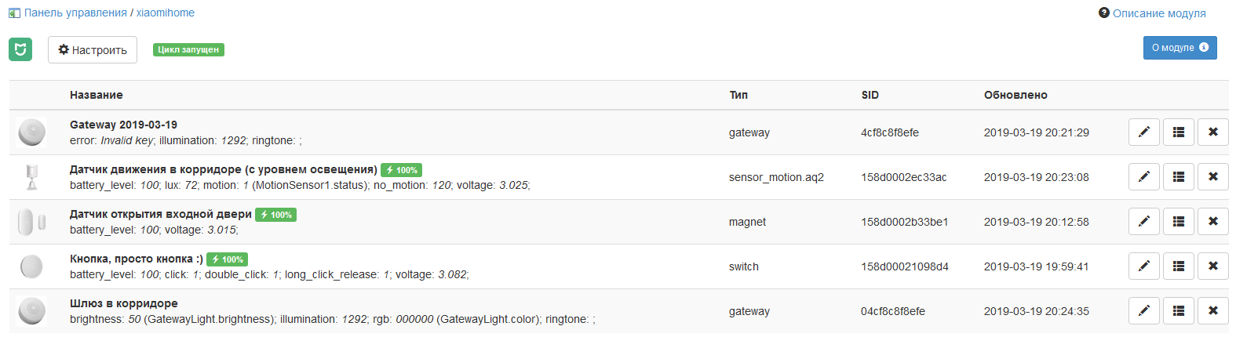The width and height of the screenshot is (1236, 337).
Task: Click the Цикл запущен status label
Action: [188, 49]
